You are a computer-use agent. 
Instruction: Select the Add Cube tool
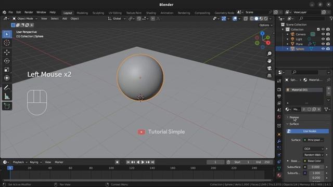(x=7, y=106)
